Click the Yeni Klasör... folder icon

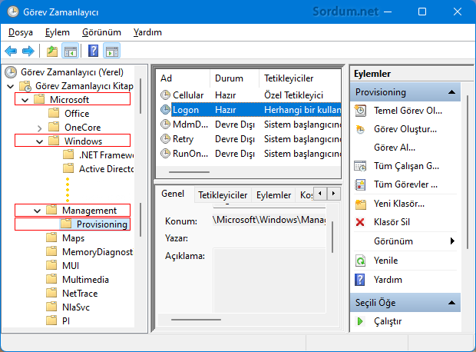pos(360,204)
